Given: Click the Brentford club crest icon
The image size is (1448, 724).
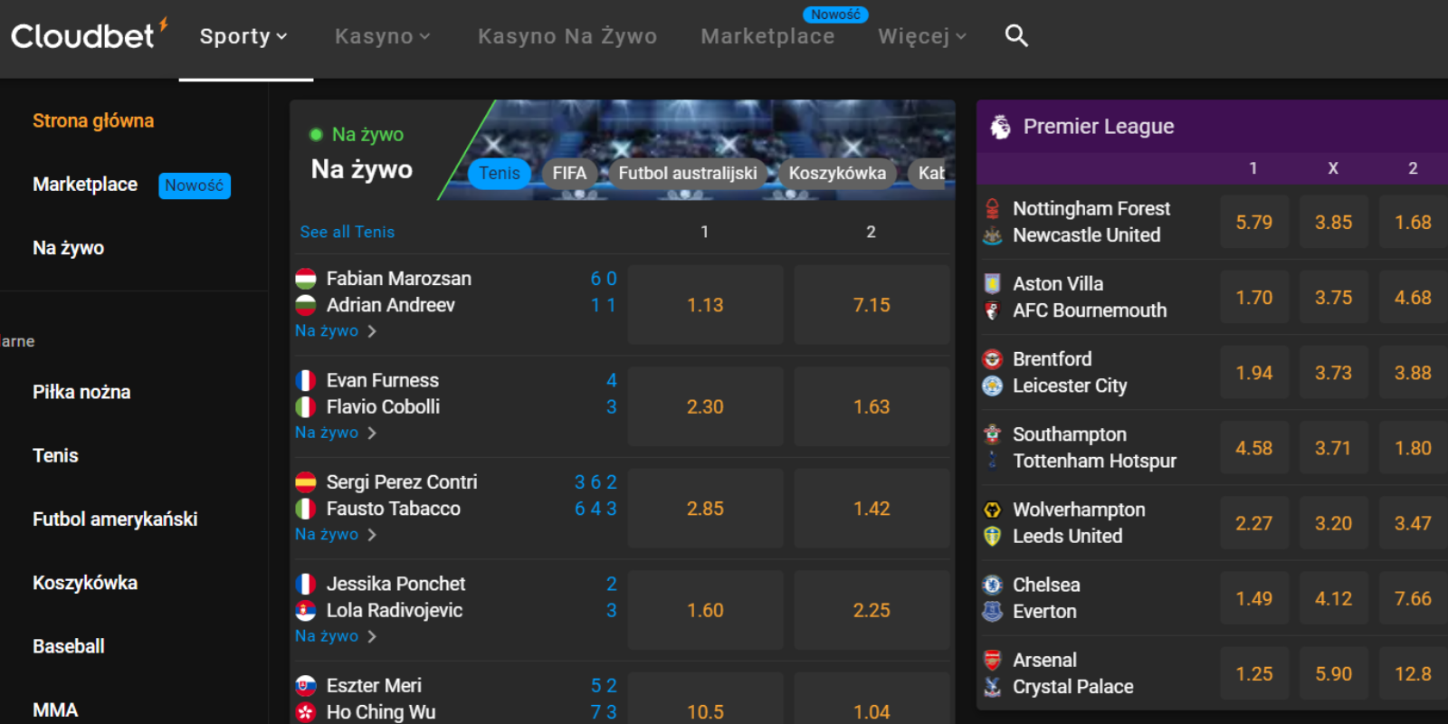Looking at the screenshot, I should click(993, 359).
